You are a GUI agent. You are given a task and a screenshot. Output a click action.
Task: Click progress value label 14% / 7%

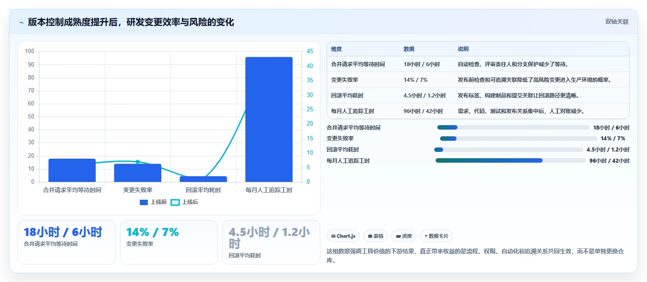coord(613,139)
